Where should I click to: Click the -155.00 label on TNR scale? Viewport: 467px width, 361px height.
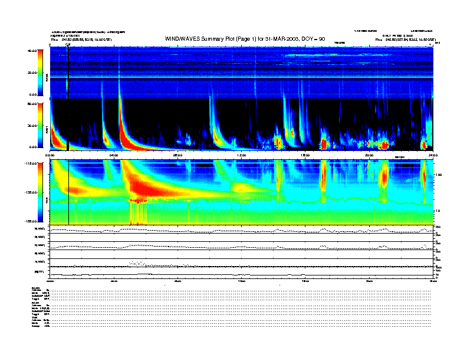pyautogui.click(x=31, y=221)
